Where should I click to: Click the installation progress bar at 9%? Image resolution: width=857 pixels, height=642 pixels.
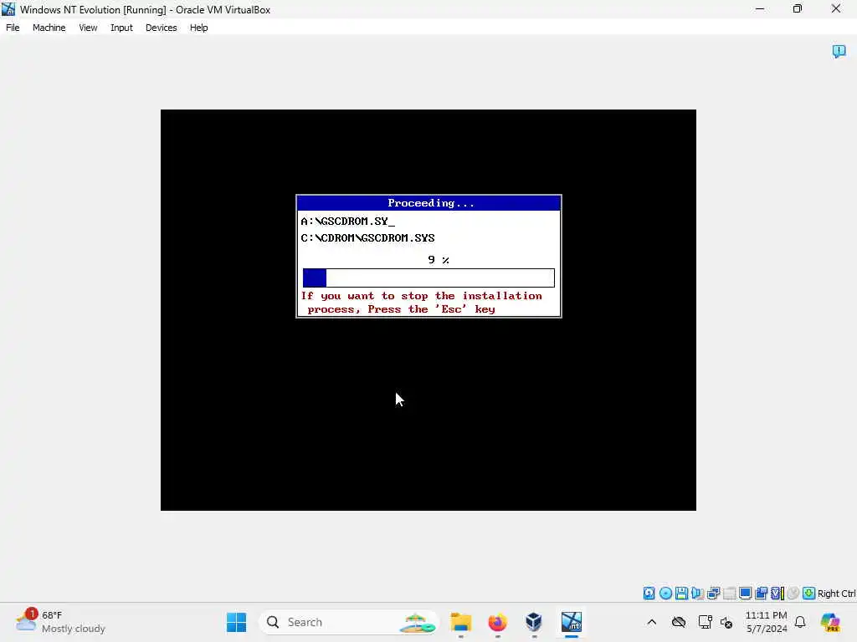pyautogui.click(x=428, y=278)
